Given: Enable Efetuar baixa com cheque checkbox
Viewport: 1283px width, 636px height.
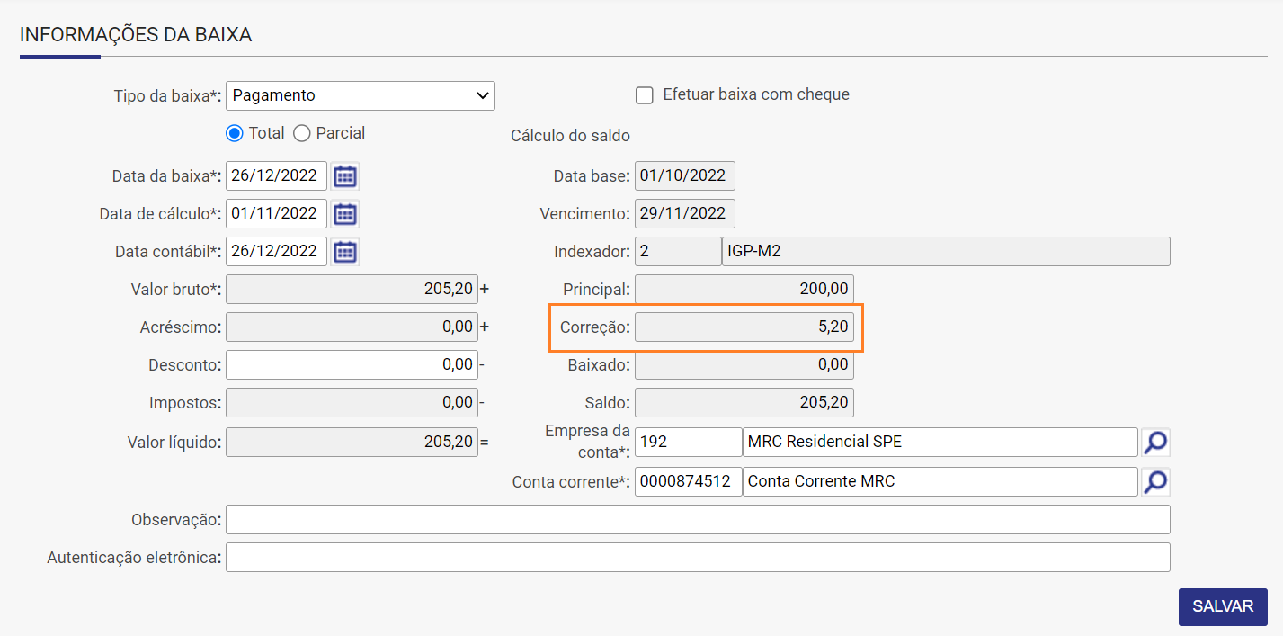Looking at the screenshot, I should coord(644,95).
